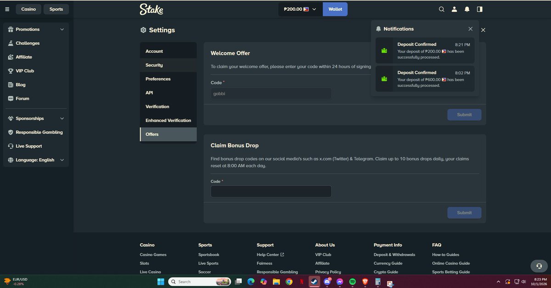Toggle the side panel icon in header
This screenshot has width=551, height=288.
(x=480, y=9)
